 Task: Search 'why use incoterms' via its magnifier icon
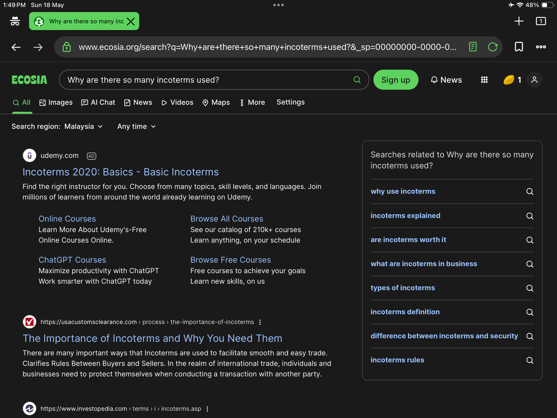(529, 191)
